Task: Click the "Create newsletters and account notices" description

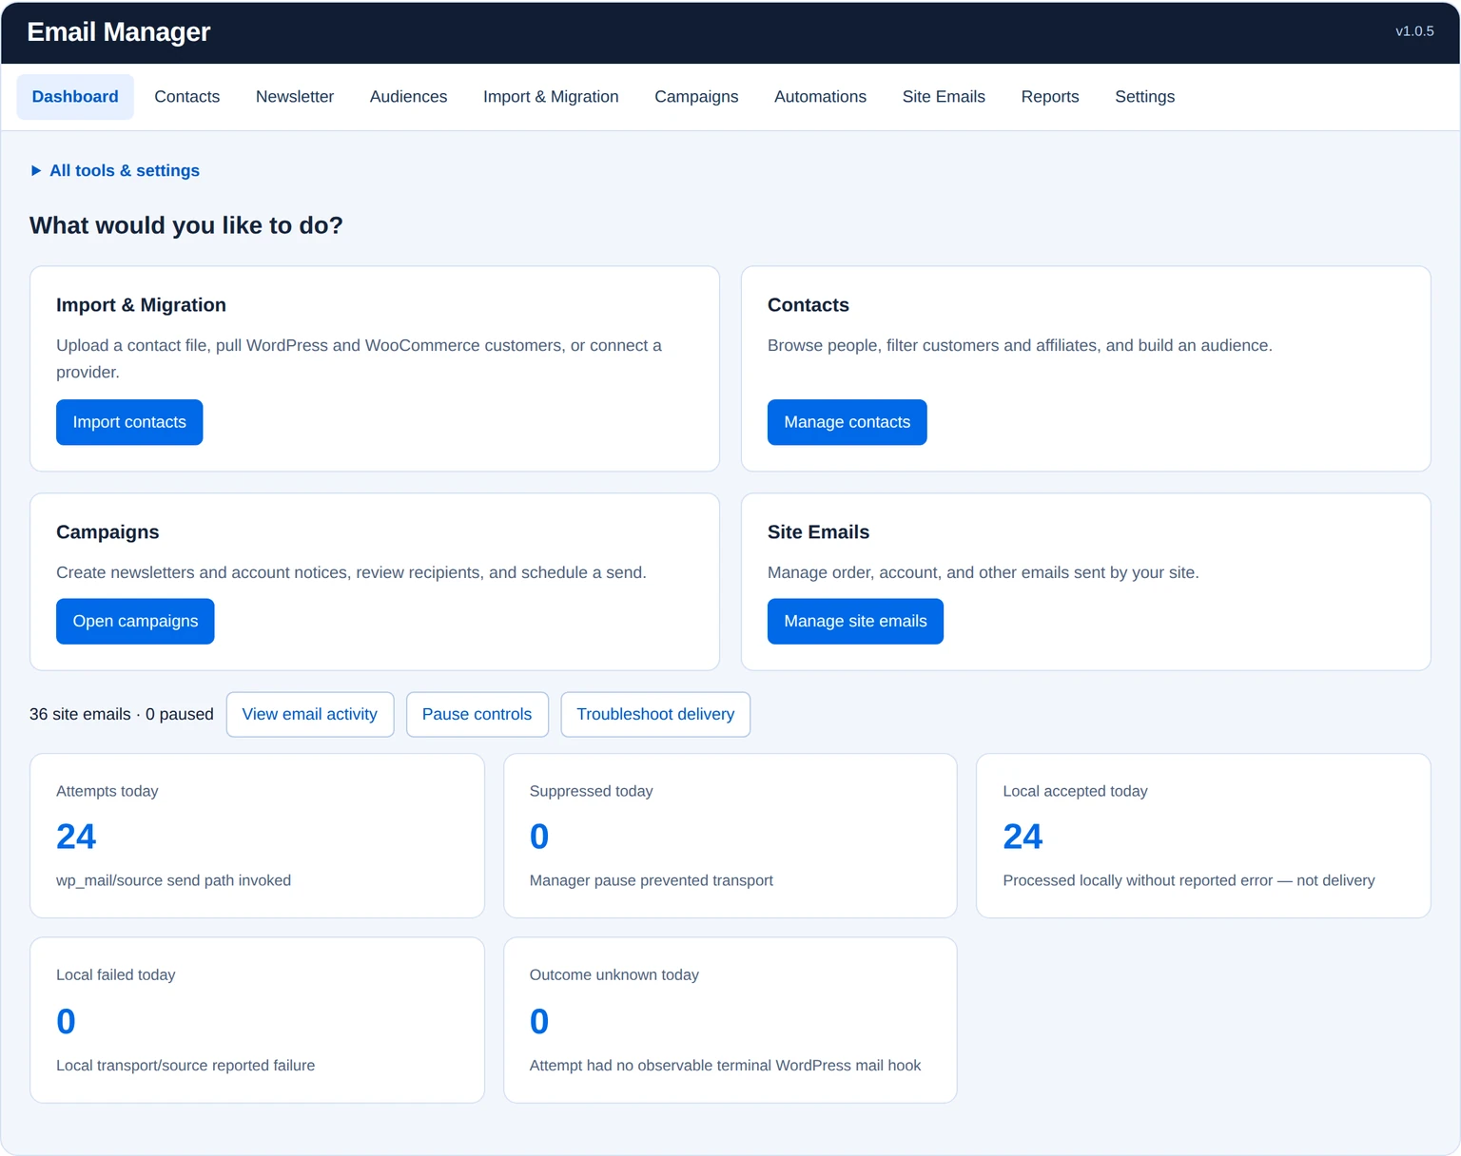Action: [x=351, y=573]
